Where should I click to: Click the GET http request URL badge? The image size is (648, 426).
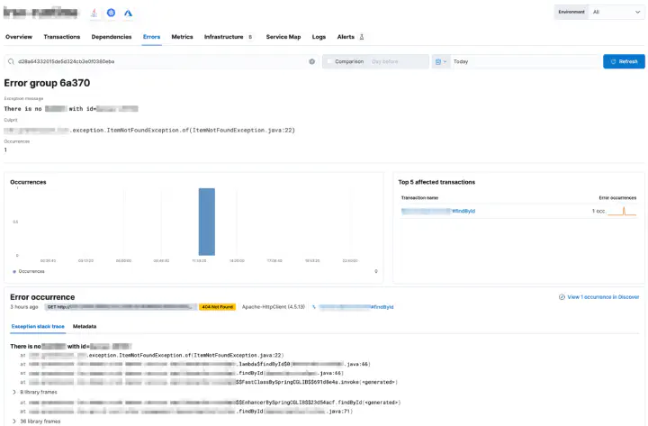(x=120, y=307)
